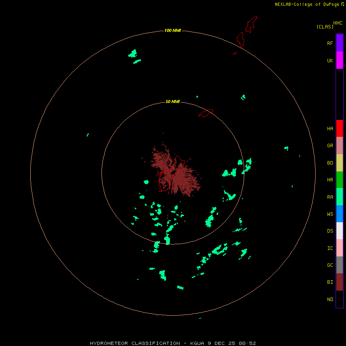Screen dimensions: 346x346
Task: Click the GC legend label
Action: point(330,265)
